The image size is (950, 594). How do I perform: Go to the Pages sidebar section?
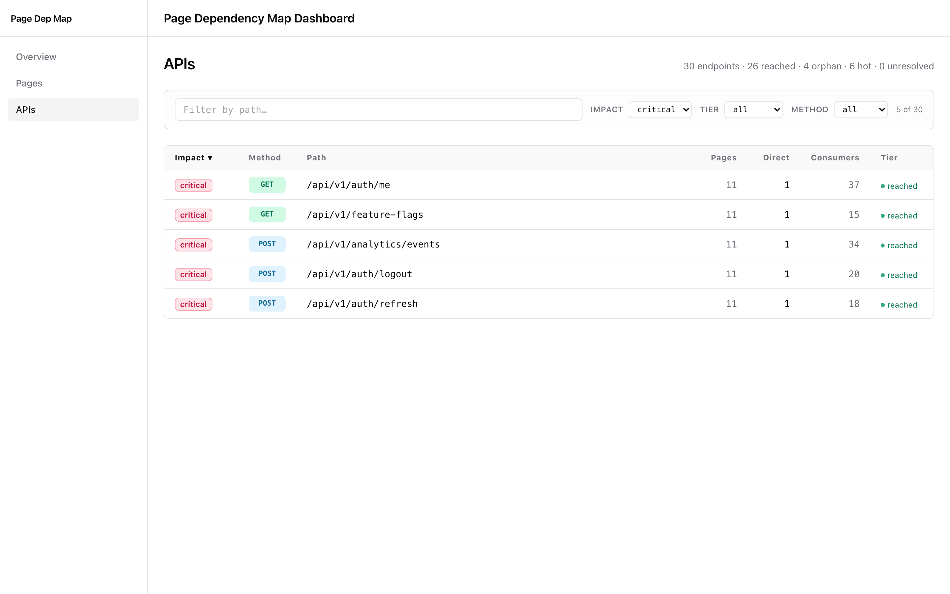(x=74, y=83)
